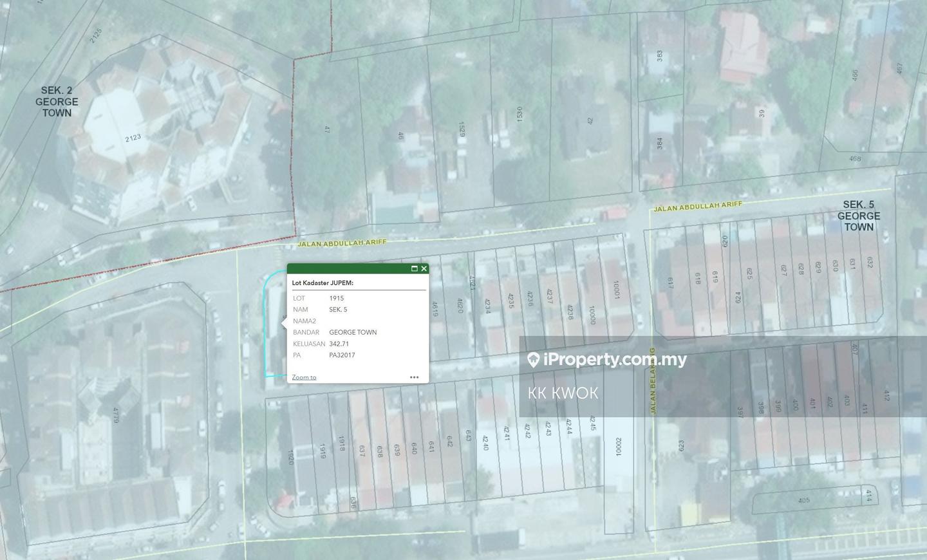Click lot 10002 parcel
Screen dimensions: 927x560
(x=618, y=447)
